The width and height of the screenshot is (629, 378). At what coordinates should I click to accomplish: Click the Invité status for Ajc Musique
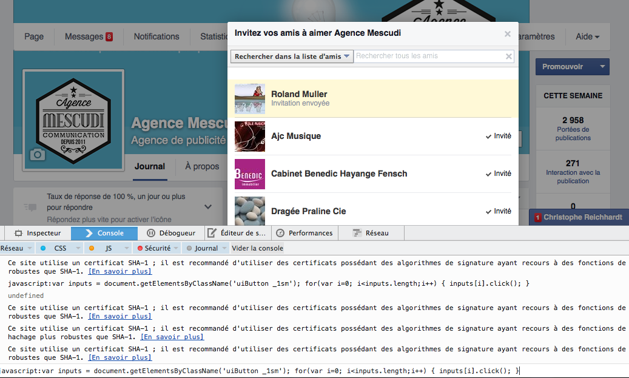coord(499,136)
